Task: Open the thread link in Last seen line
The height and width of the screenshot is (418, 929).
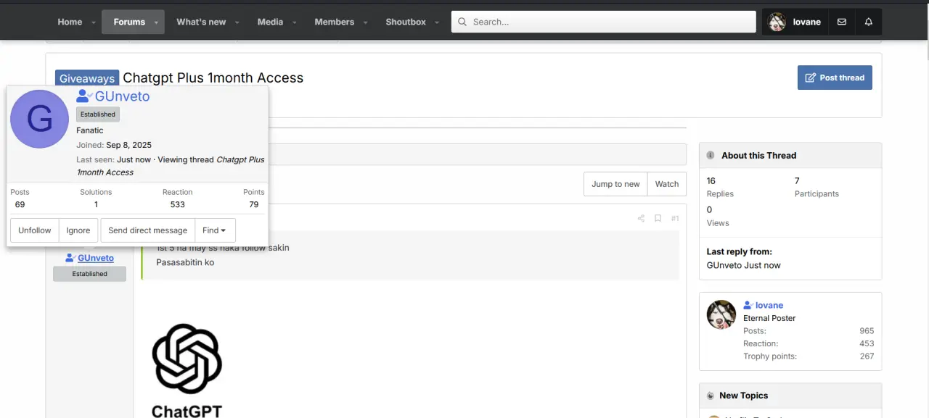Action: 171,166
